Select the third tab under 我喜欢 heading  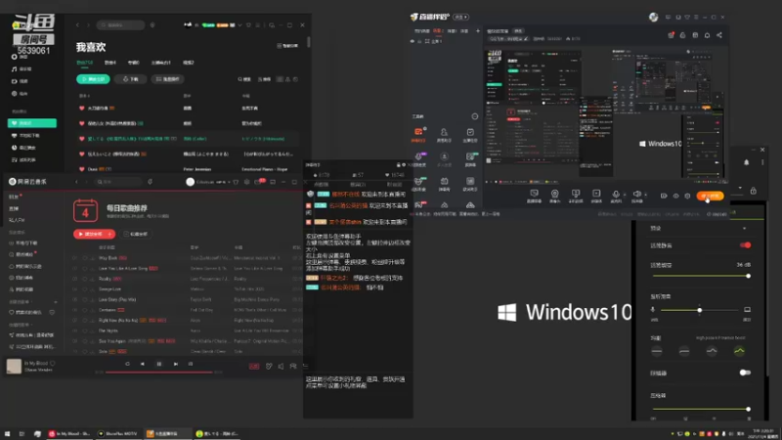click(x=134, y=63)
